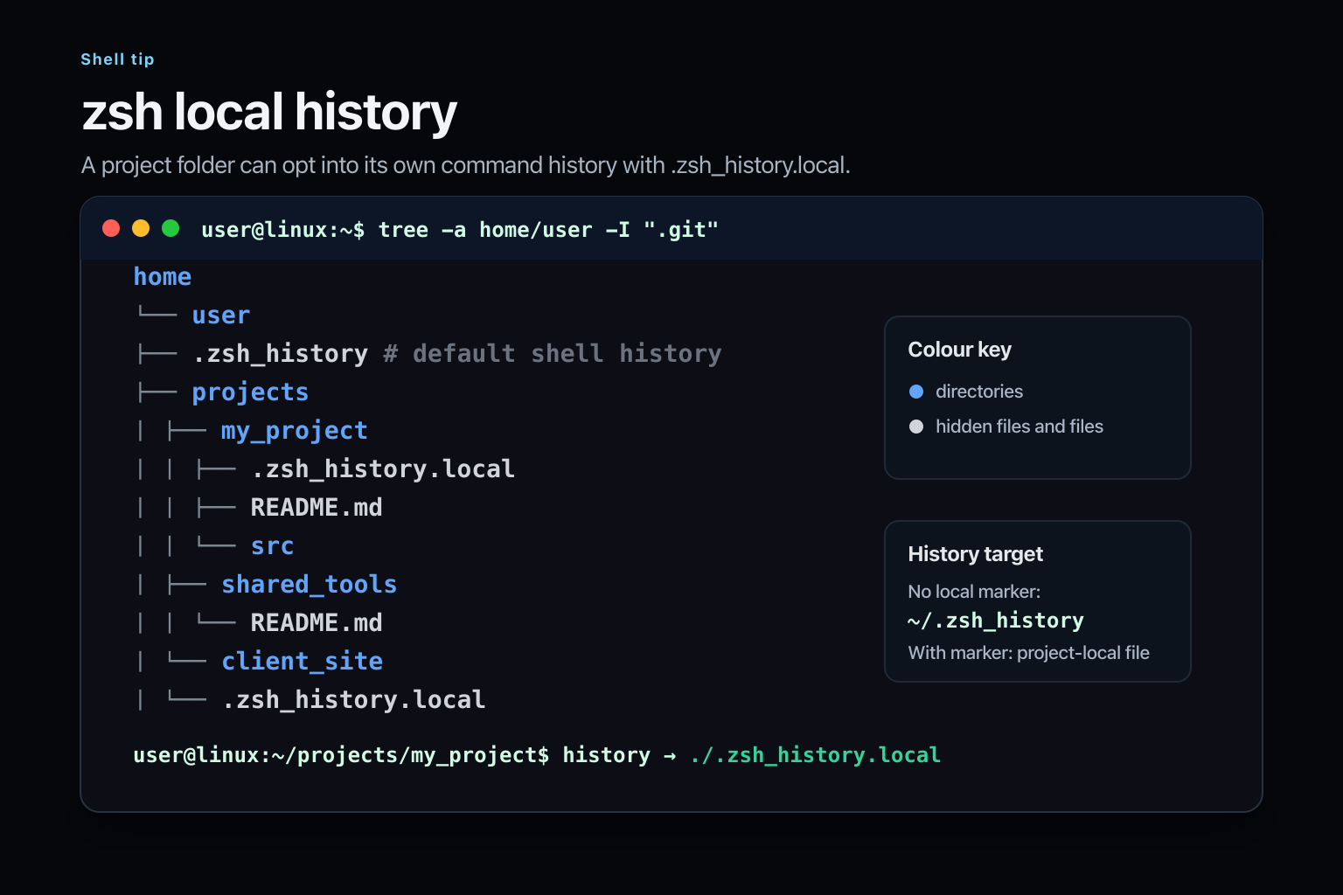Click the '.zsh_history' file under user
Viewport: 1343px width, 895px height.
click(x=280, y=354)
